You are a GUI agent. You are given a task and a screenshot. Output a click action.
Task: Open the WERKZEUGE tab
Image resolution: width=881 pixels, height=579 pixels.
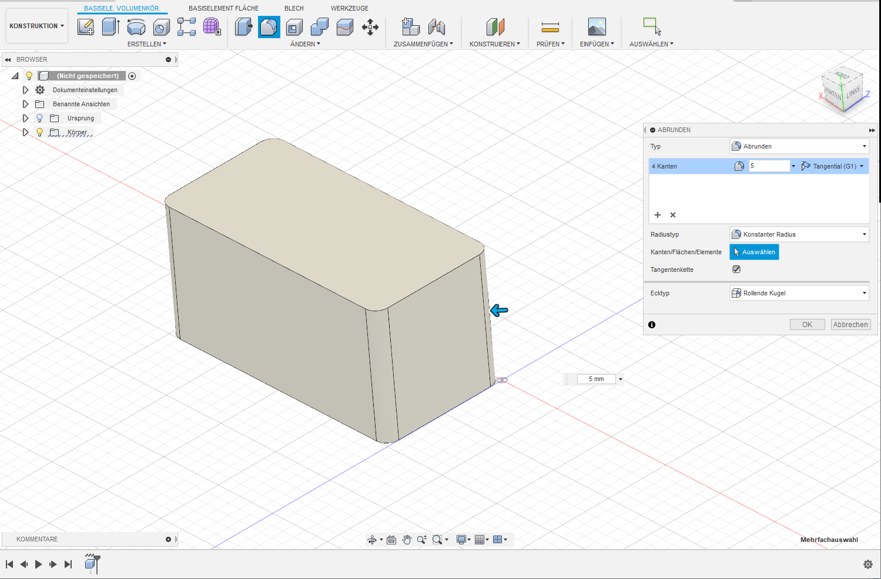(x=350, y=8)
